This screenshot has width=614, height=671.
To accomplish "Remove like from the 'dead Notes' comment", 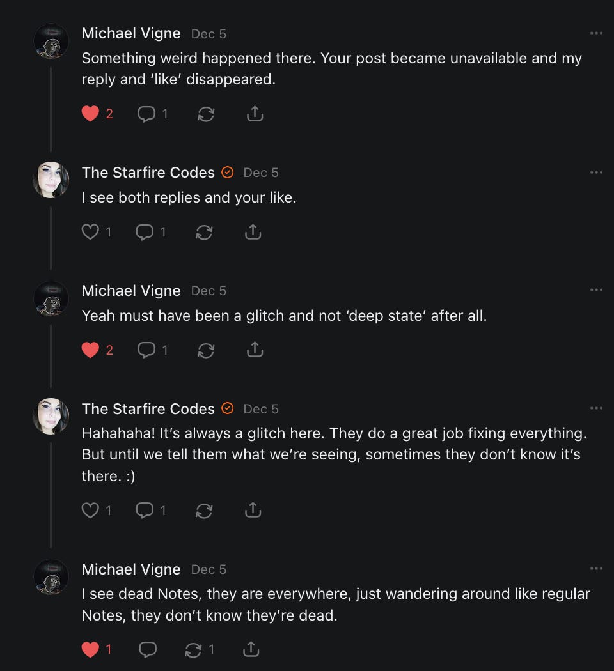I will coord(91,649).
